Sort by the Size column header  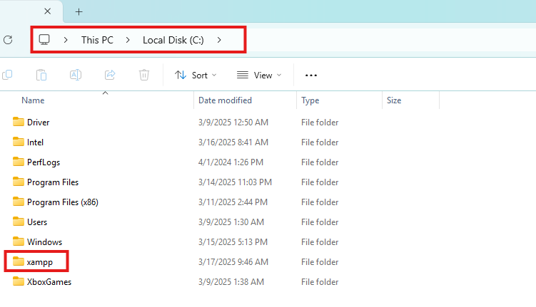click(394, 100)
